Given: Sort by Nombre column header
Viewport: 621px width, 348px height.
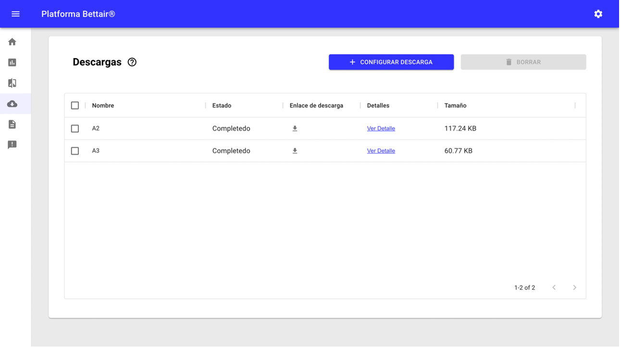Looking at the screenshot, I should [103, 105].
